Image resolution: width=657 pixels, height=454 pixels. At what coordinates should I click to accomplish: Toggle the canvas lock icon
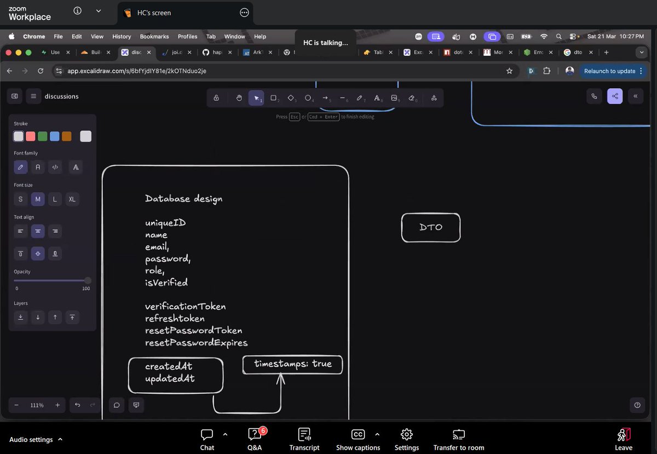[216, 97]
